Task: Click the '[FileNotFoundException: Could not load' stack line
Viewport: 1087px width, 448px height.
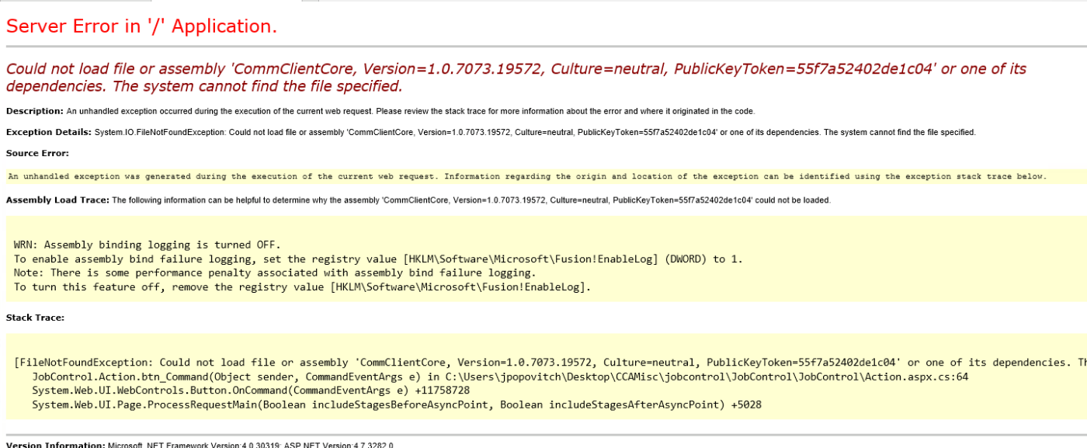Action: point(466,363)
